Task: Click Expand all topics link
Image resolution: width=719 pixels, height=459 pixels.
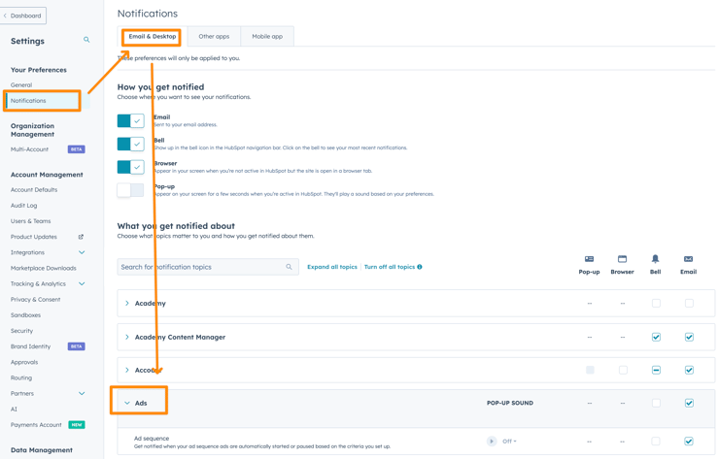Action: click(x=332, y=267)
